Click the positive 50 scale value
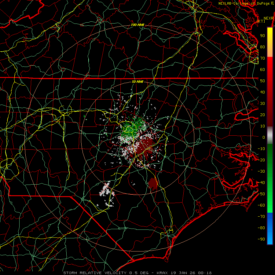This screenshot has height=275, width=275. (262, 81)
